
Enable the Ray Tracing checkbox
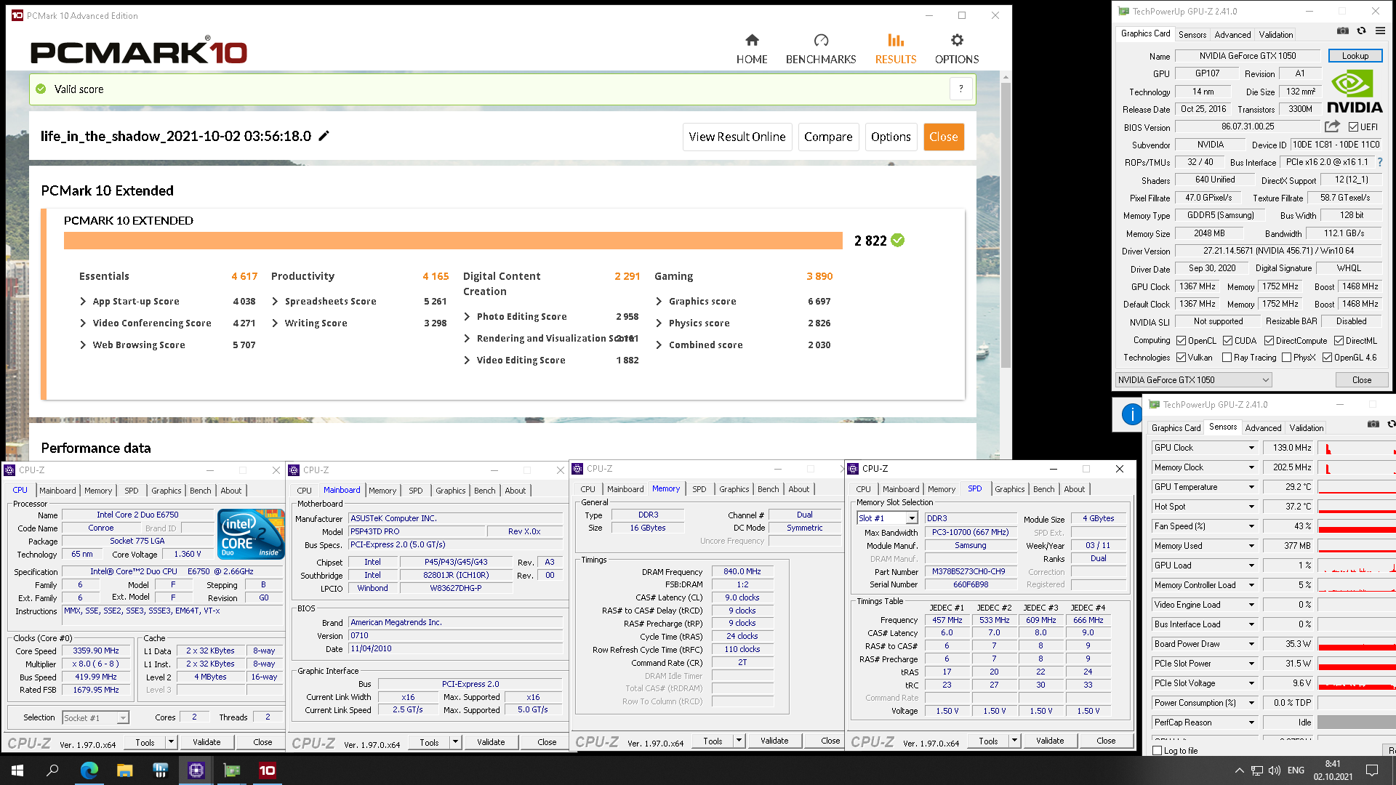tap(1227, 358)
